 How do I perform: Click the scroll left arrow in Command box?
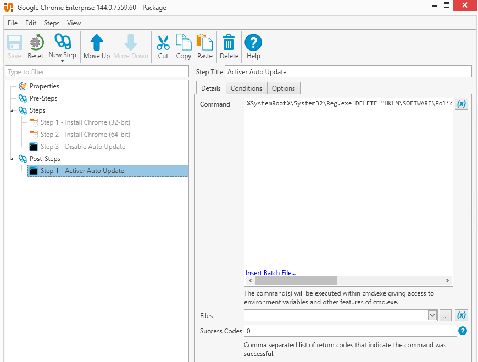click(251, 280)
